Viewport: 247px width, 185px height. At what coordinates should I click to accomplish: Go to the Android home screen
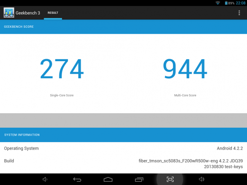(108, 179)
